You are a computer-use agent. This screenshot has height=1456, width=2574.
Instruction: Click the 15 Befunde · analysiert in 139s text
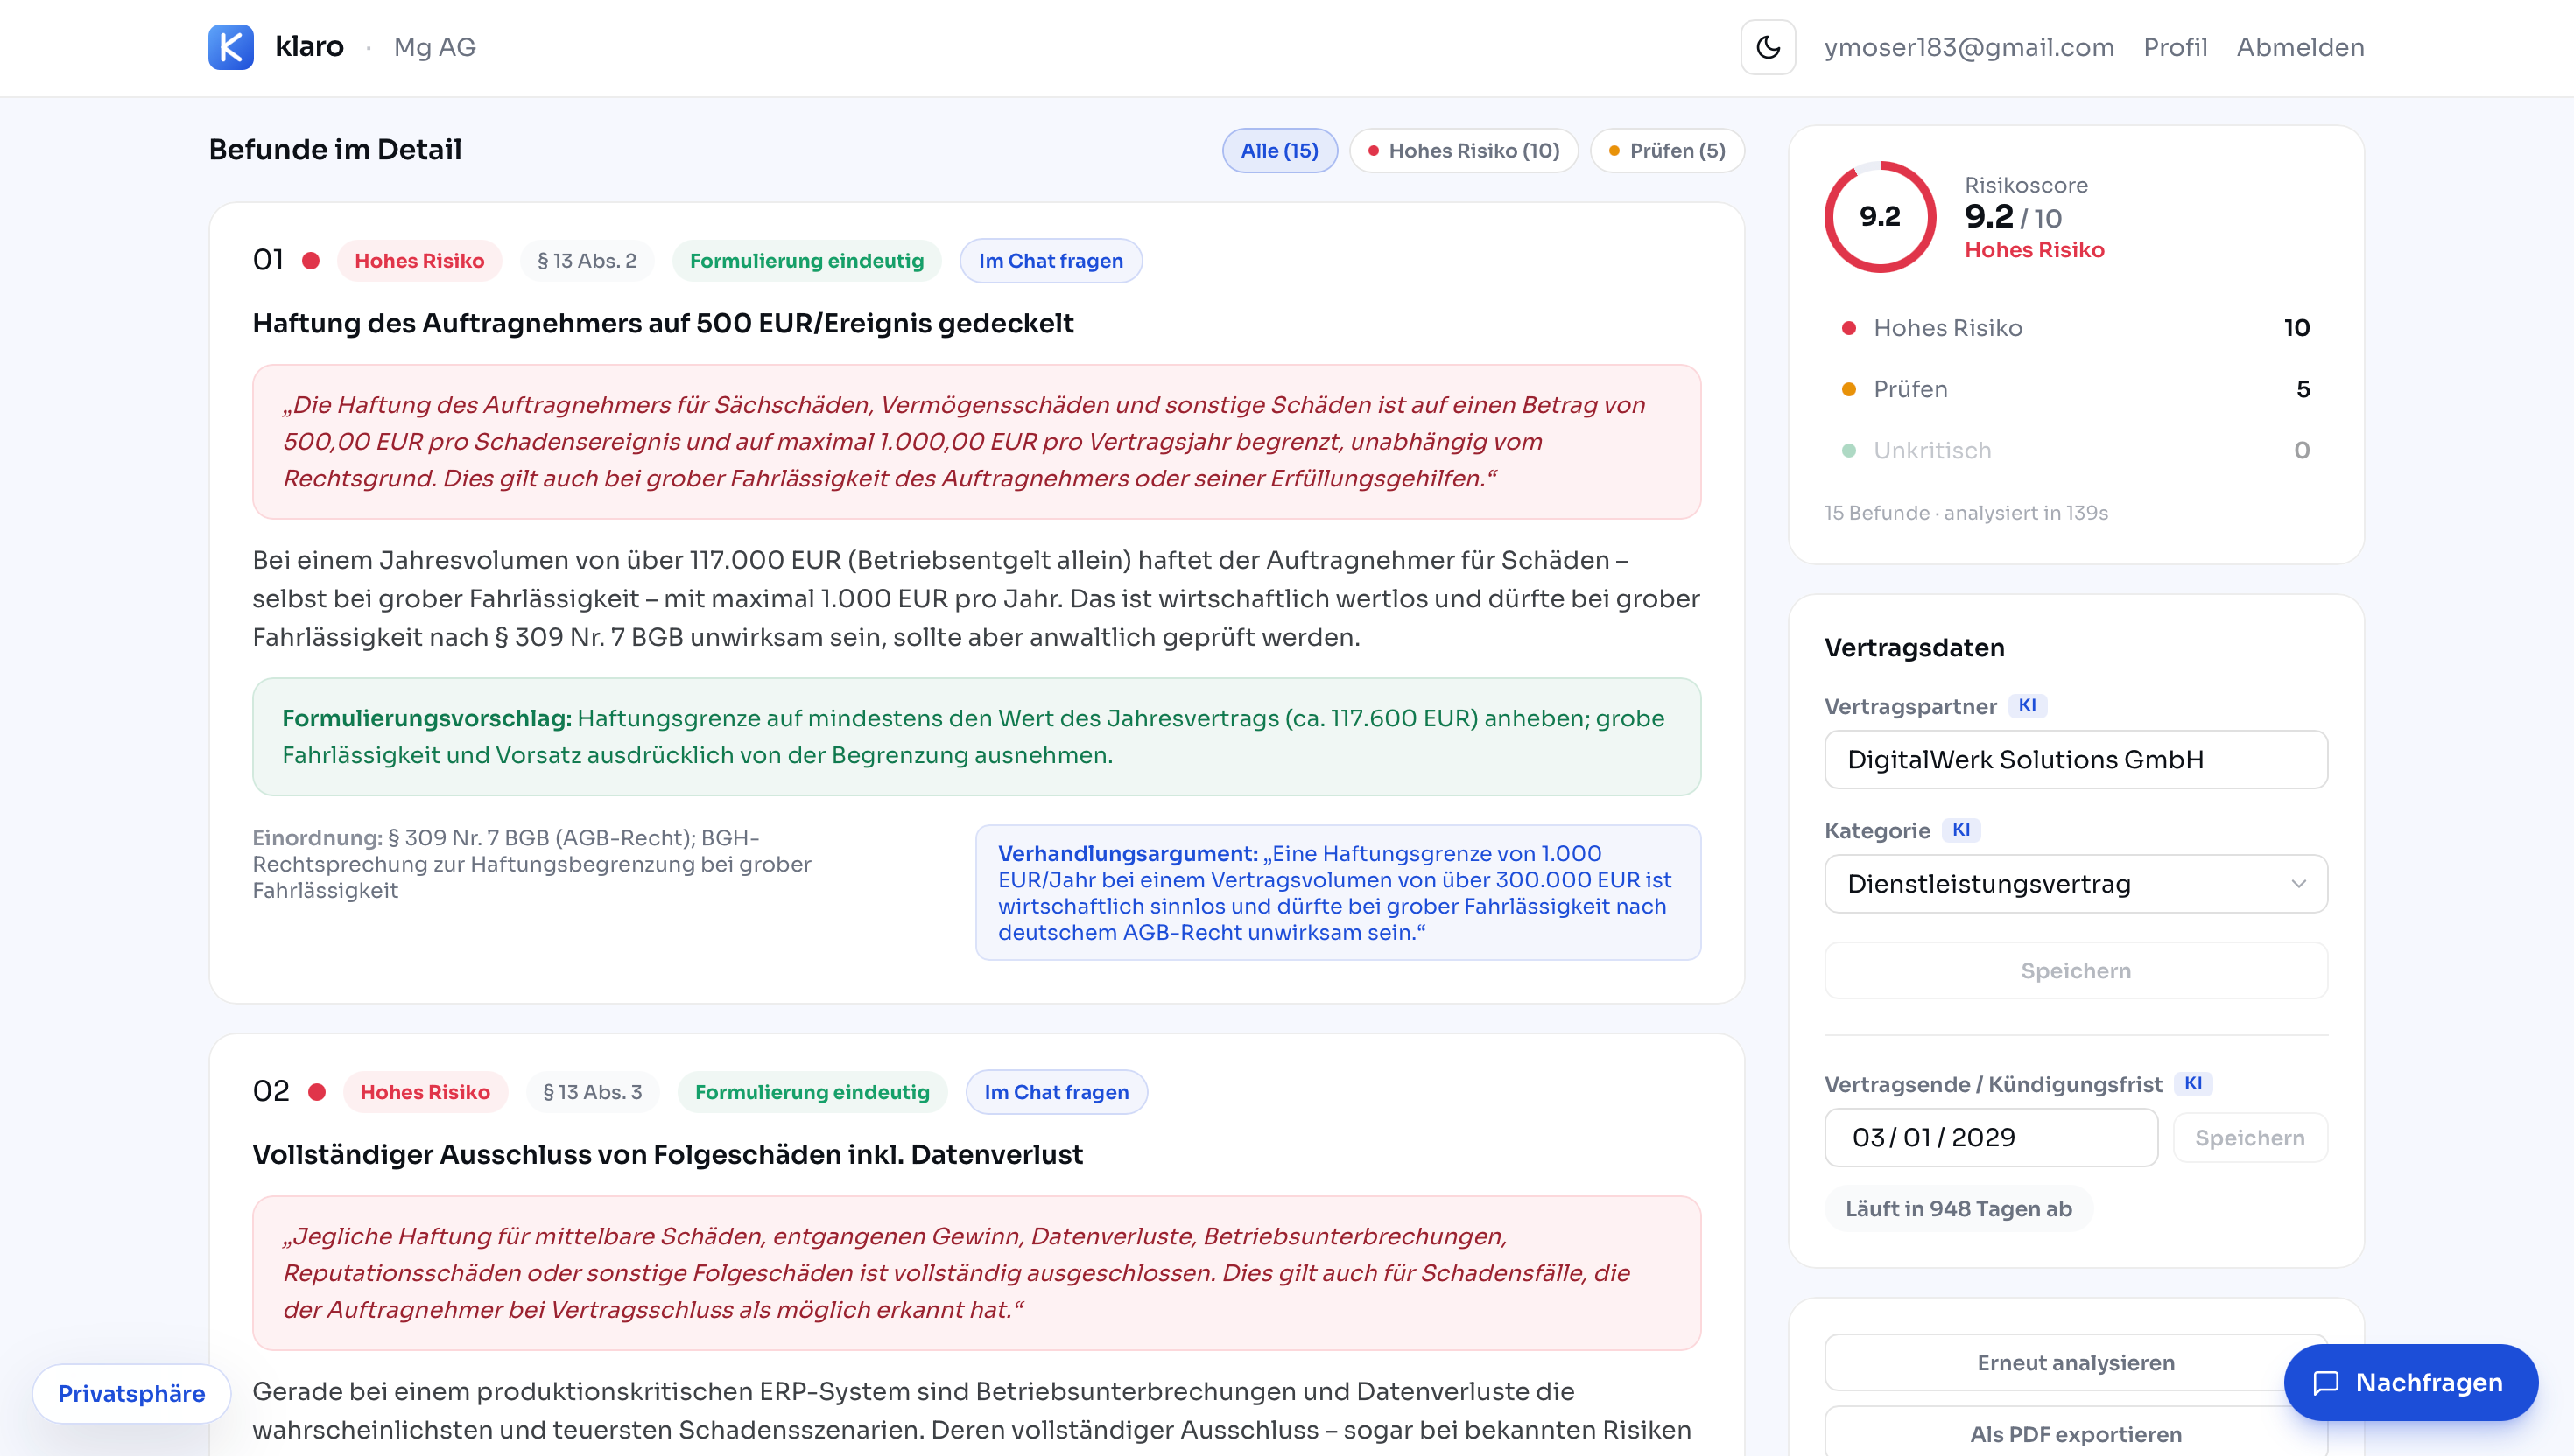tap(1966, 513)
